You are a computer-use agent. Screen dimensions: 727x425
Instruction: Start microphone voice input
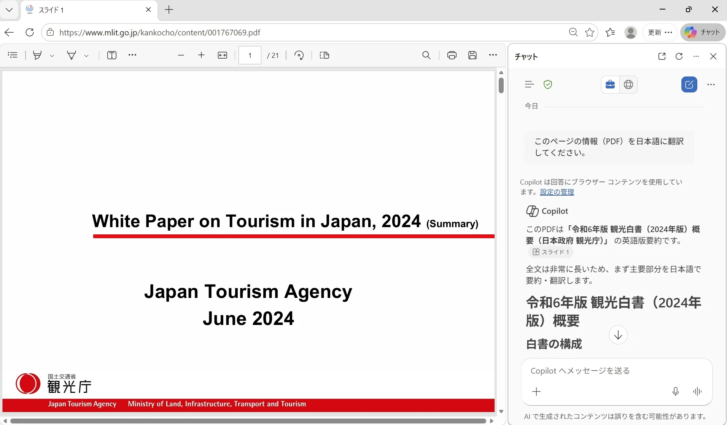click(676, 392)
